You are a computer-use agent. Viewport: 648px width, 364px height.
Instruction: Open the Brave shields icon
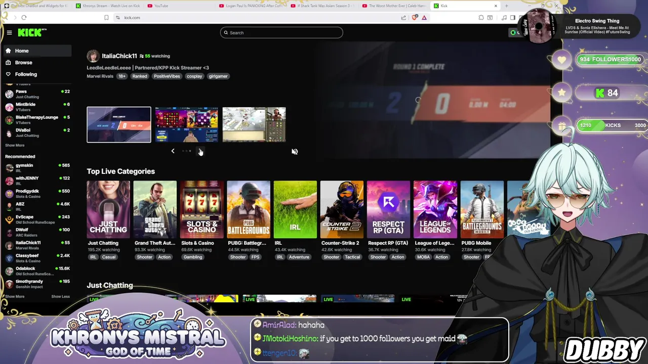tap(415, 18)
